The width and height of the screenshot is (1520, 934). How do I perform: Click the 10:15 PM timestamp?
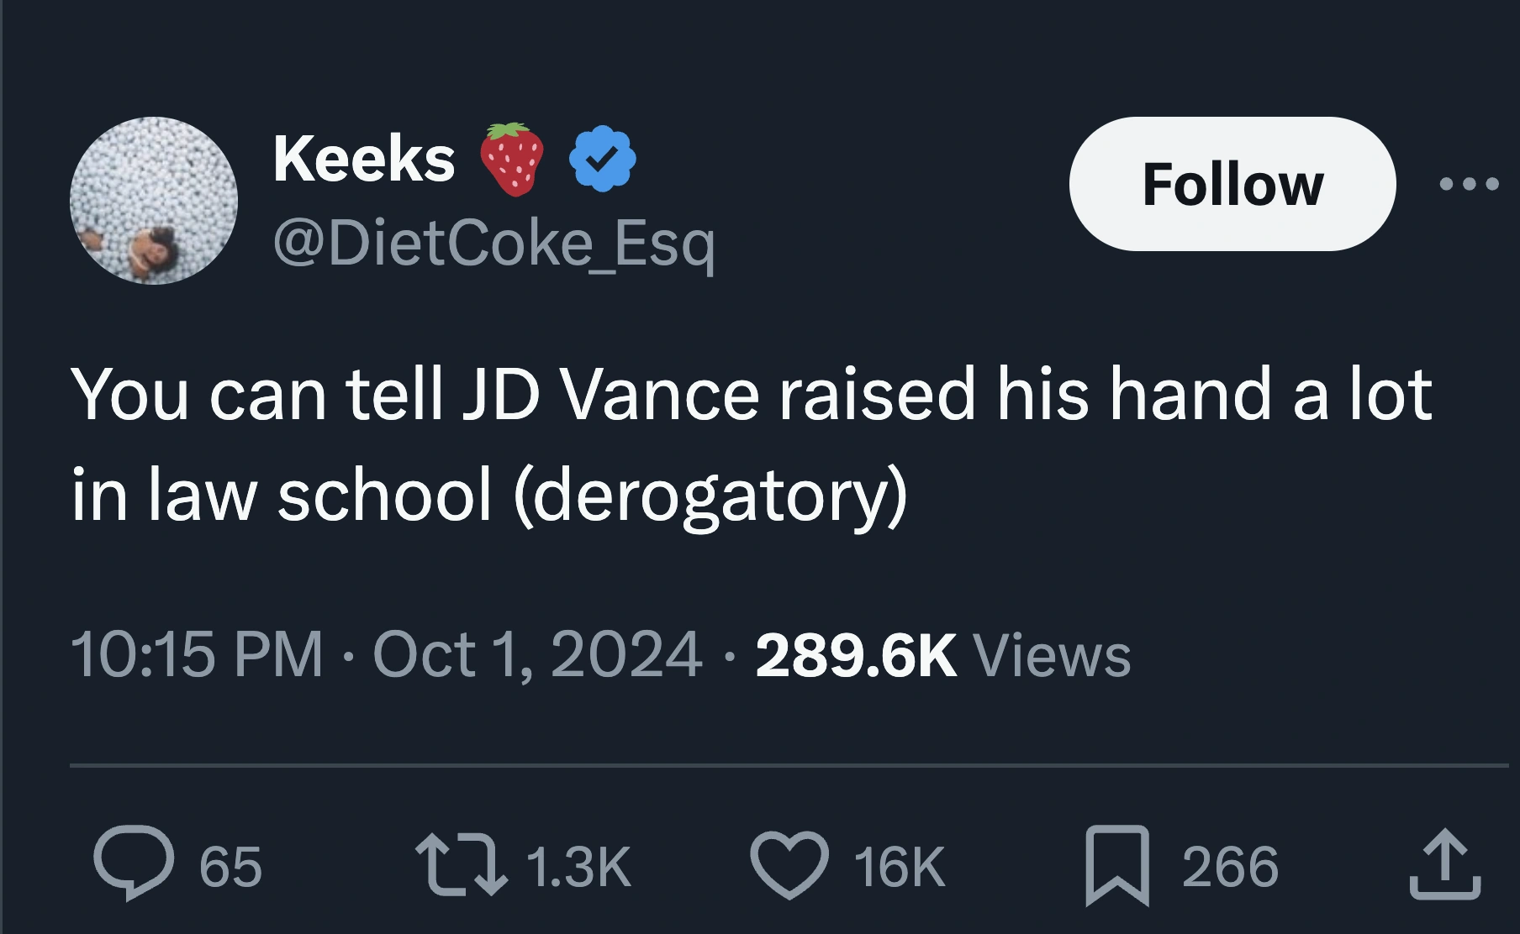tap(196, 654)
